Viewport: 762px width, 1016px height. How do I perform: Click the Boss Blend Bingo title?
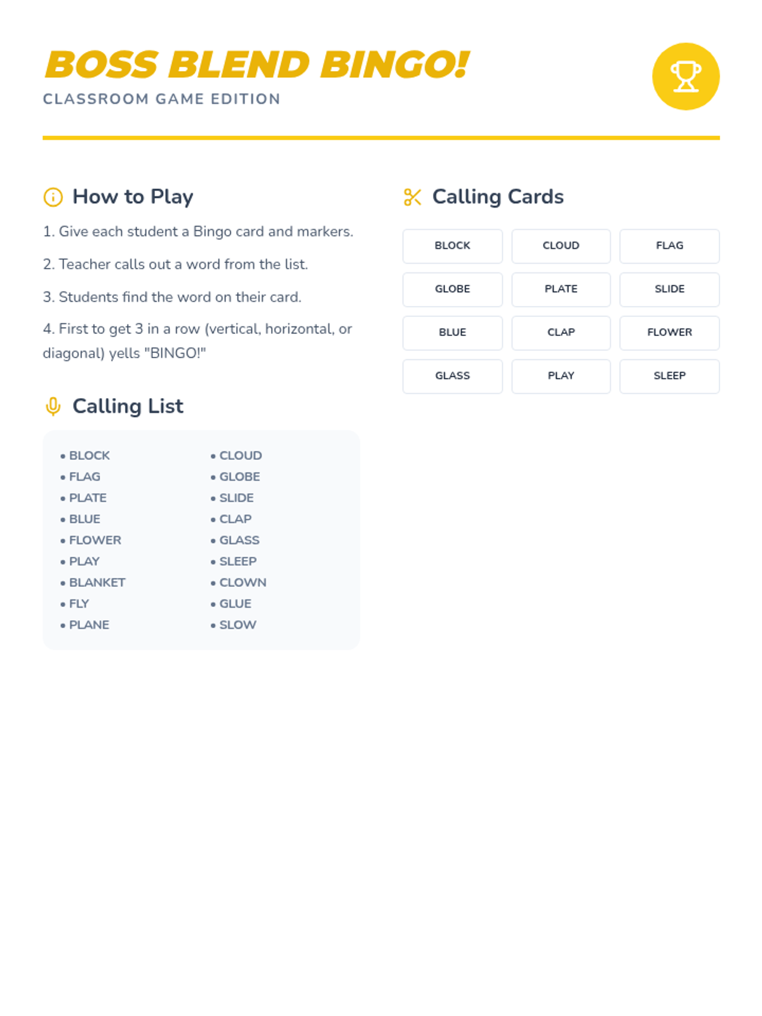point(257,65)
